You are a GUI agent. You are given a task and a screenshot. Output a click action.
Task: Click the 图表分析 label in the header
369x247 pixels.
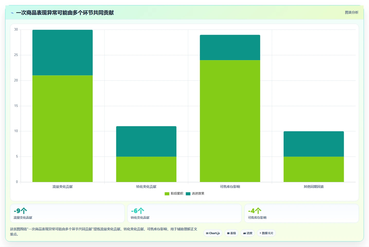(352, 12)
